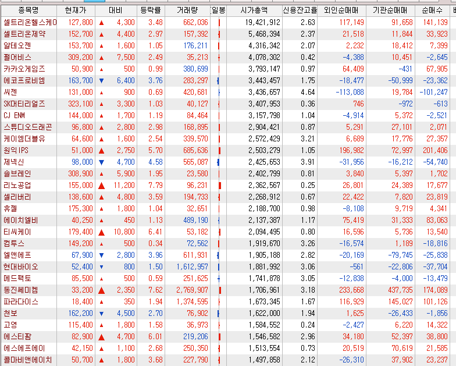Select the stock 티씨케이
Screen dimensions: 456x366
pos(17,232)
